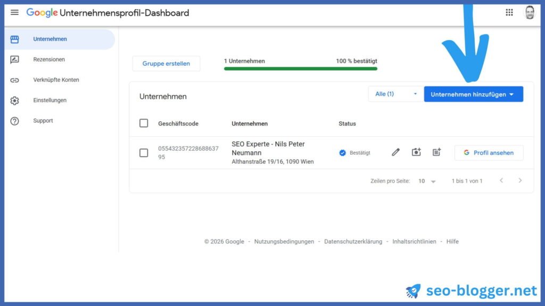Open the Alle (1) filter dropdown

click(396, 94)
